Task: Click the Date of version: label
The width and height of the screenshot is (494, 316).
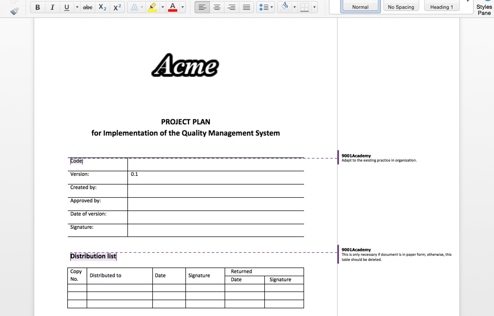Action: coord(88,214)
